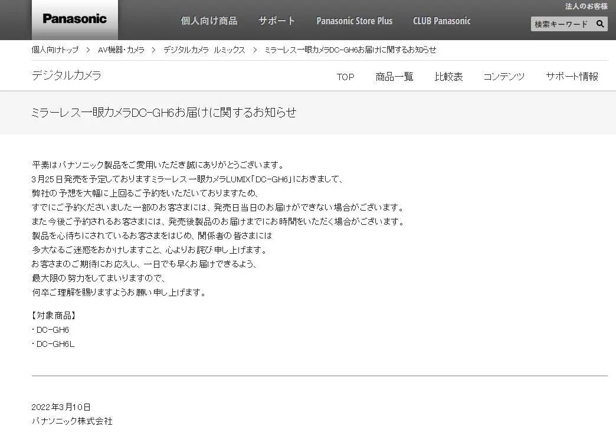Viewport: 616px width, 436px height.
Task: Open the 比較表 tab
Action: point(448,77)
